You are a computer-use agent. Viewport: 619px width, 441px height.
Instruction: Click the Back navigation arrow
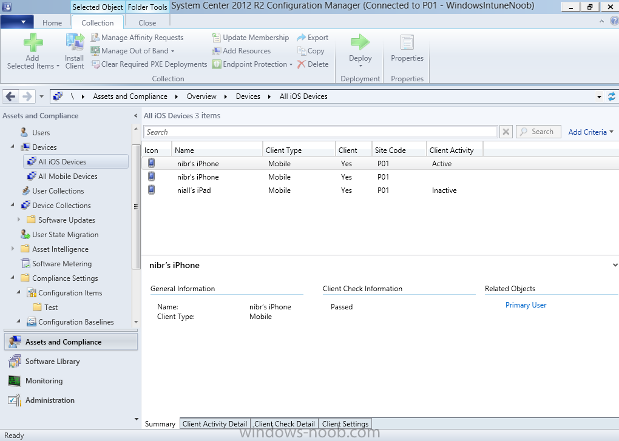(x=11, y=96)
